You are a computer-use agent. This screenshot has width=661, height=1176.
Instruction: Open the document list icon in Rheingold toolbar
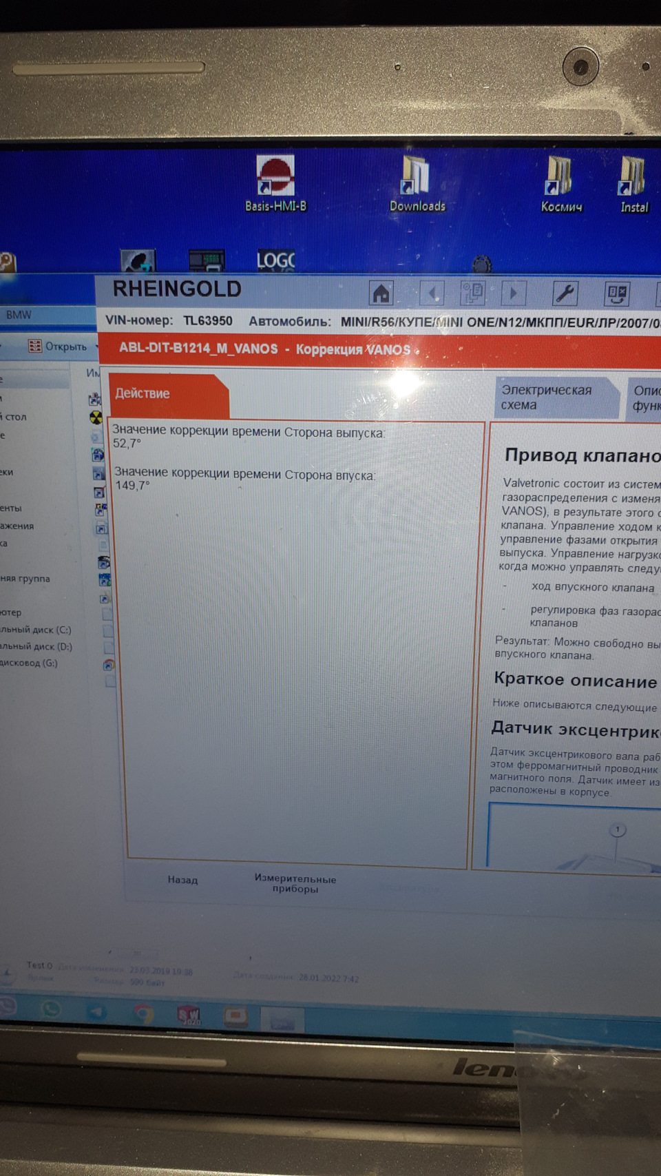(x=473, y=293)
